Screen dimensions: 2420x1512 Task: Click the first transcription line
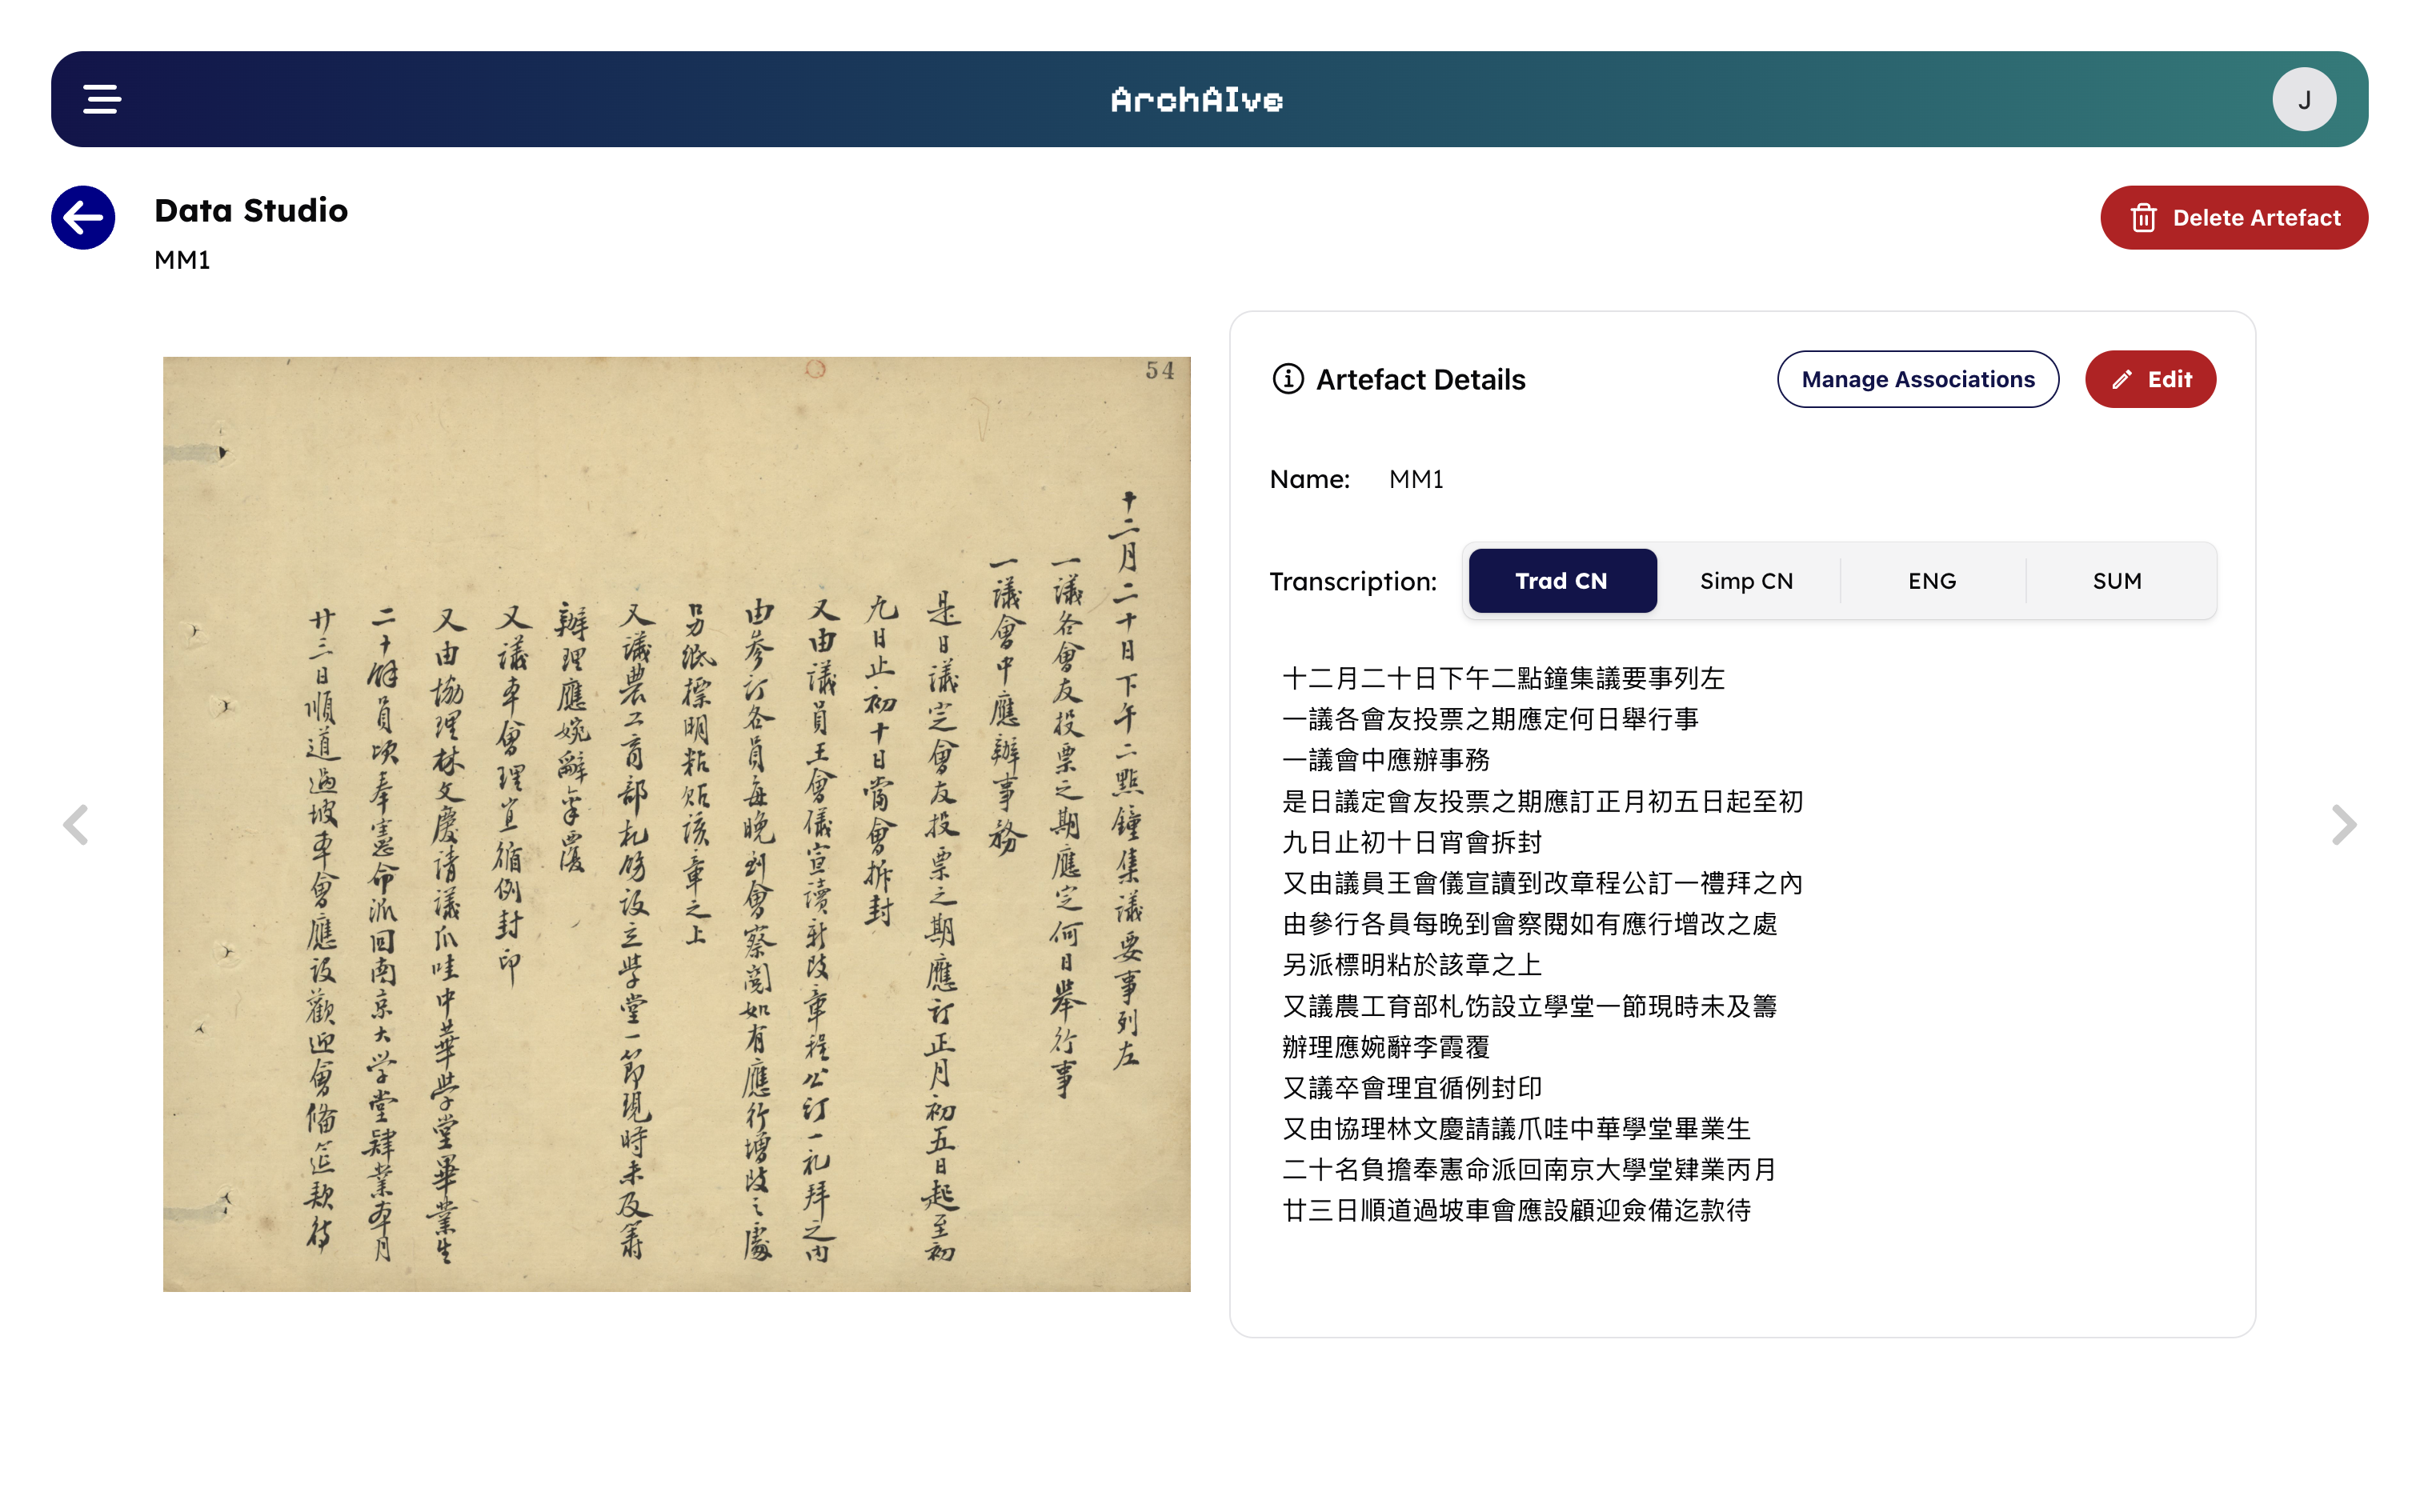[x=1503, y=678]
